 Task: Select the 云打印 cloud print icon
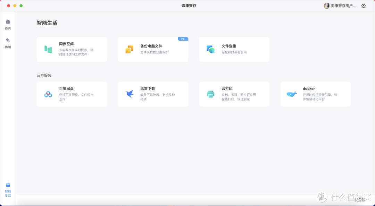click(211, 94)
